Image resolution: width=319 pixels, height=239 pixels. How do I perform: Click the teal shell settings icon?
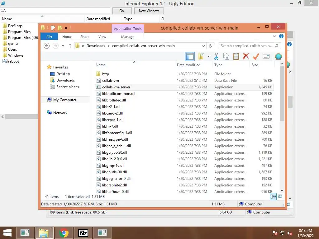tap(278, 56)
